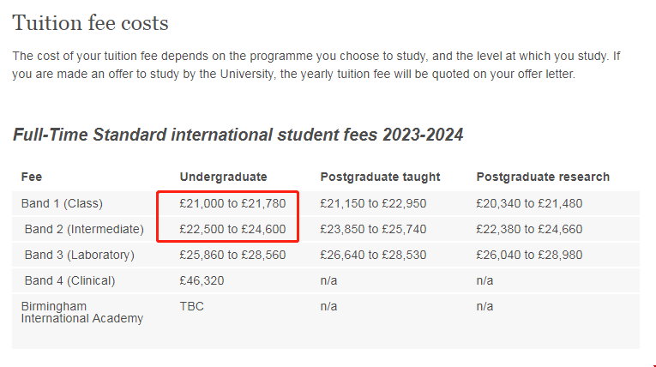
Task: Select the £23,850 to £25,740 postgraduate taught fee
Action: 373,229
